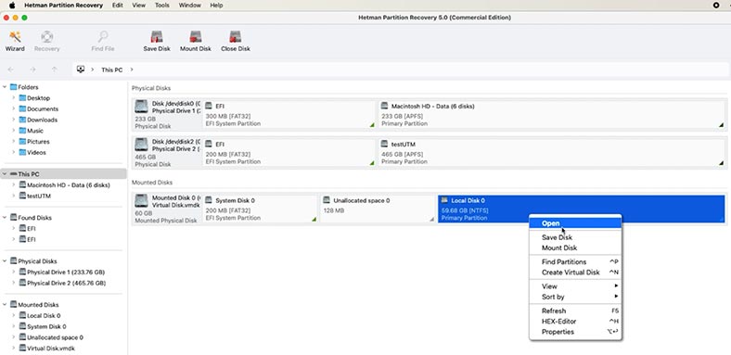Open the Apple menu
The width and height of the screenshot is (731, 355).
pyautogui.click(x=12, y=6)
